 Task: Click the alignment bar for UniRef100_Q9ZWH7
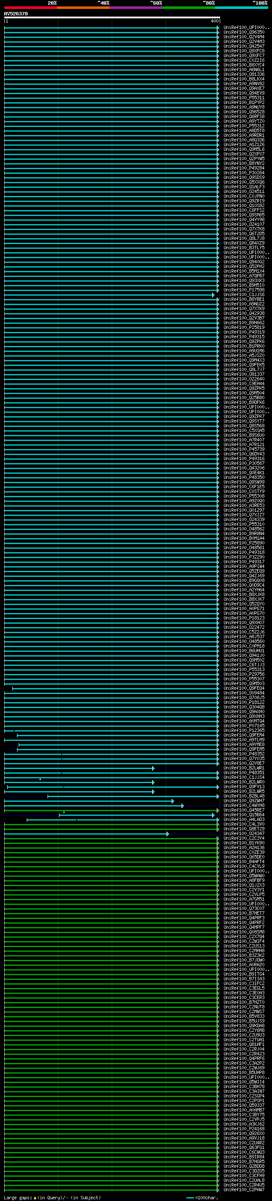pyautogui.click(x=89, y=801)
